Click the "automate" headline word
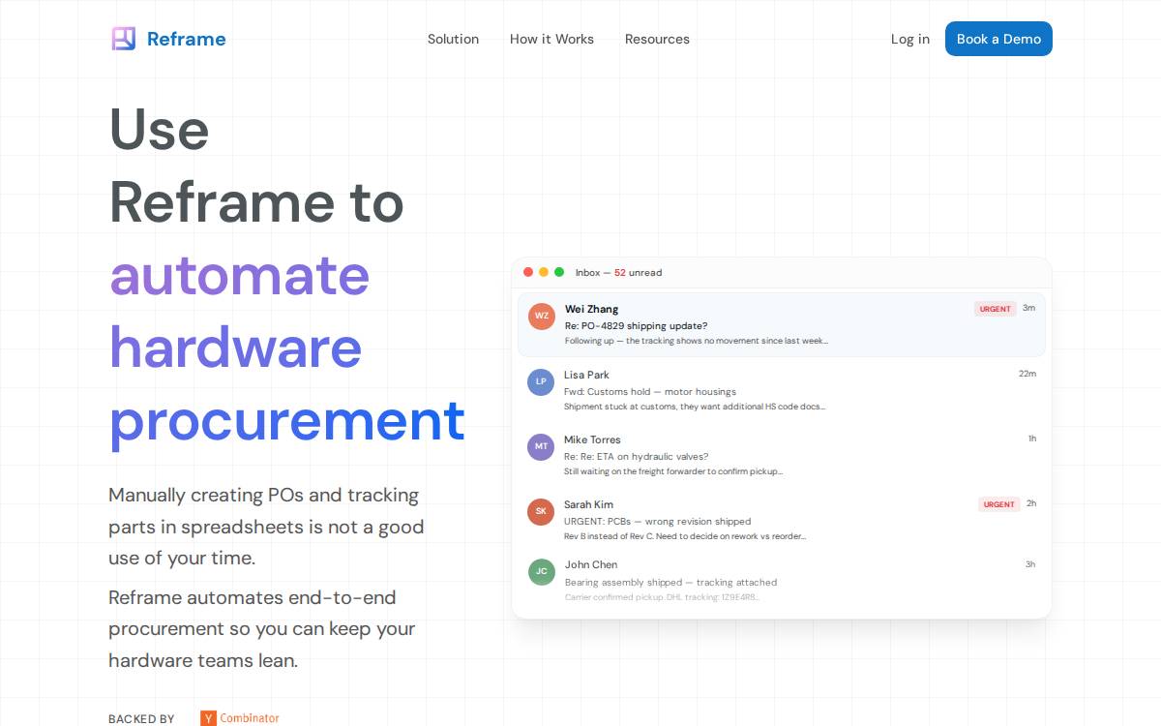Screen dimensions: 1161x726 pyautogui.click(x=240, y=275)
